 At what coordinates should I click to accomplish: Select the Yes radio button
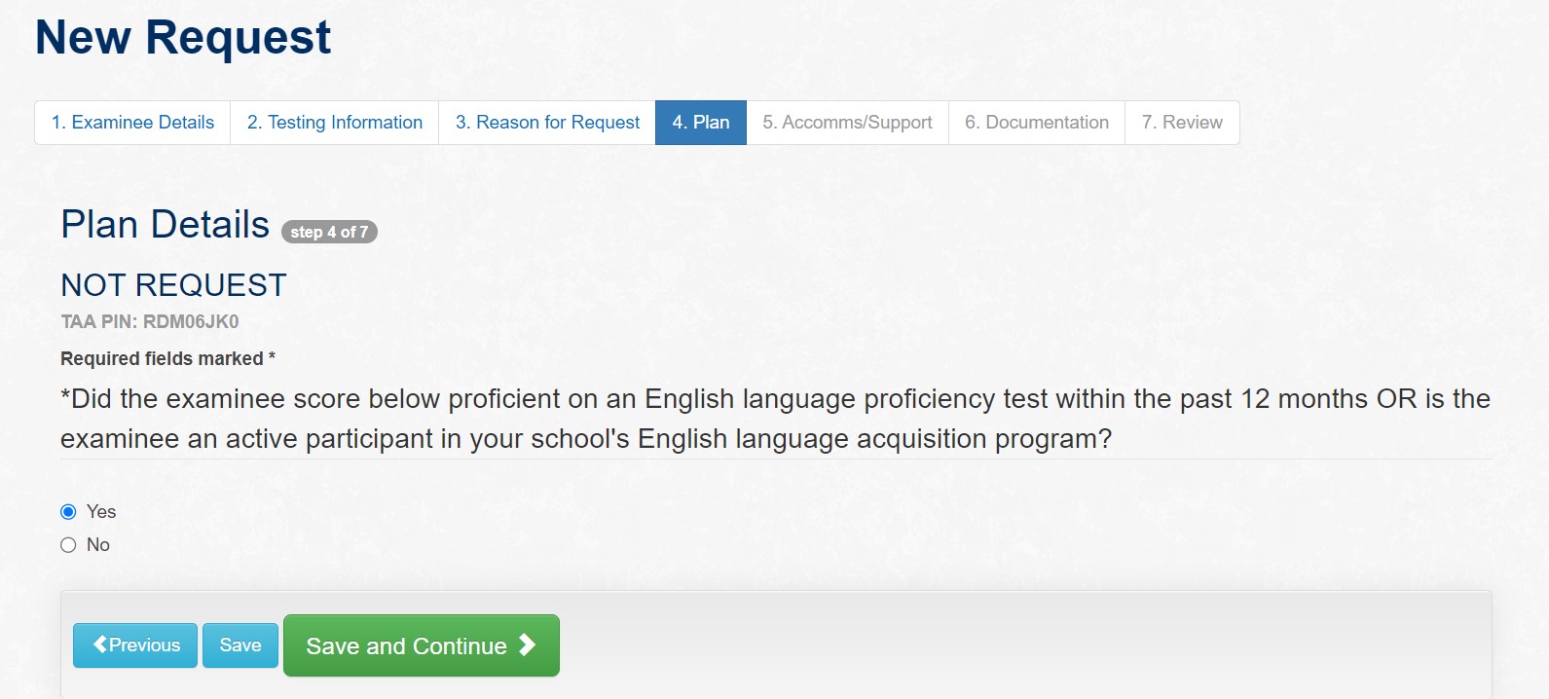[67, 510]
